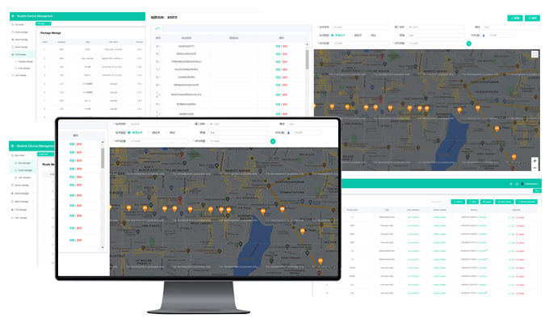
Task: Click the fullscreen icon on the top-right map
Action: point(534,54)
